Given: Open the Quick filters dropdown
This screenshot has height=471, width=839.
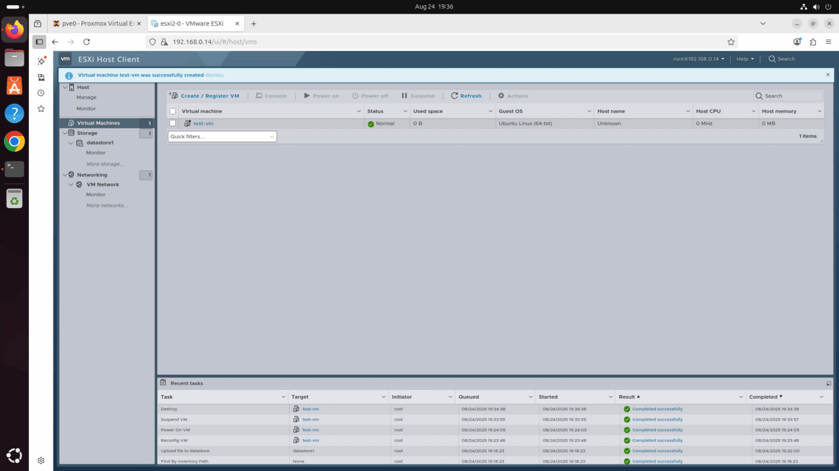Looking at the screenshot, I should coord(222,137).
